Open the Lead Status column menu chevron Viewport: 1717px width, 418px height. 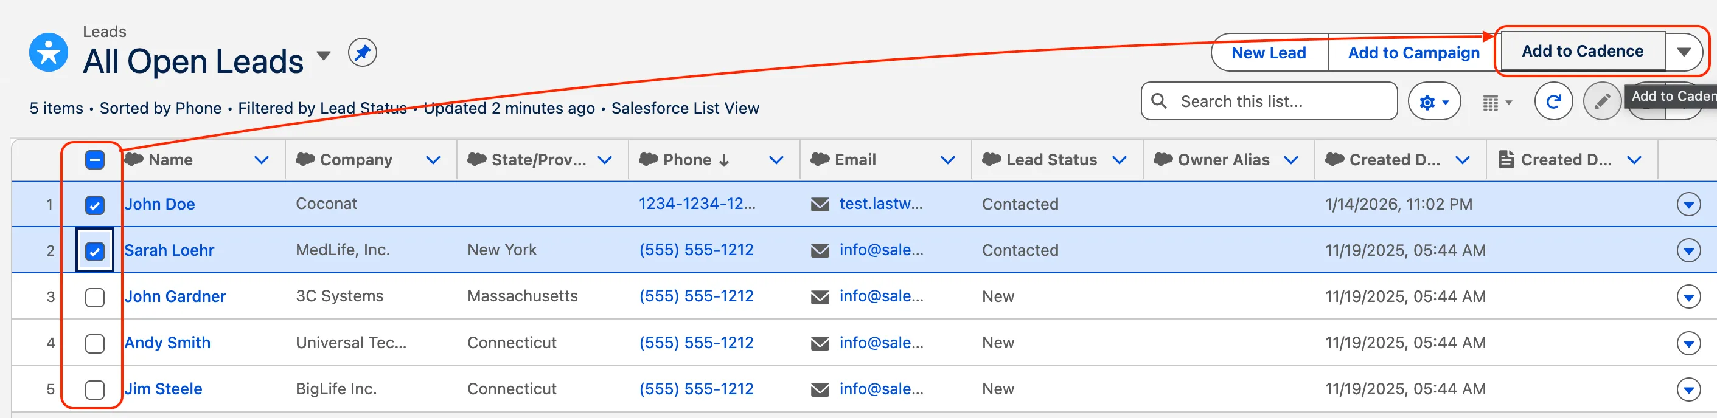coord(1120,160)
